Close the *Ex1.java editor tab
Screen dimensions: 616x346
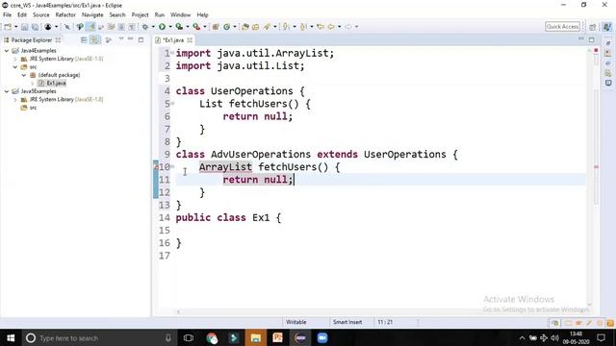tap(191, 40)
